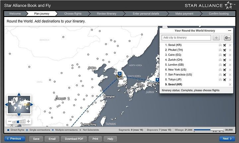Pan minimap left with left arrow
239x143 pixels.
[6, 104]
